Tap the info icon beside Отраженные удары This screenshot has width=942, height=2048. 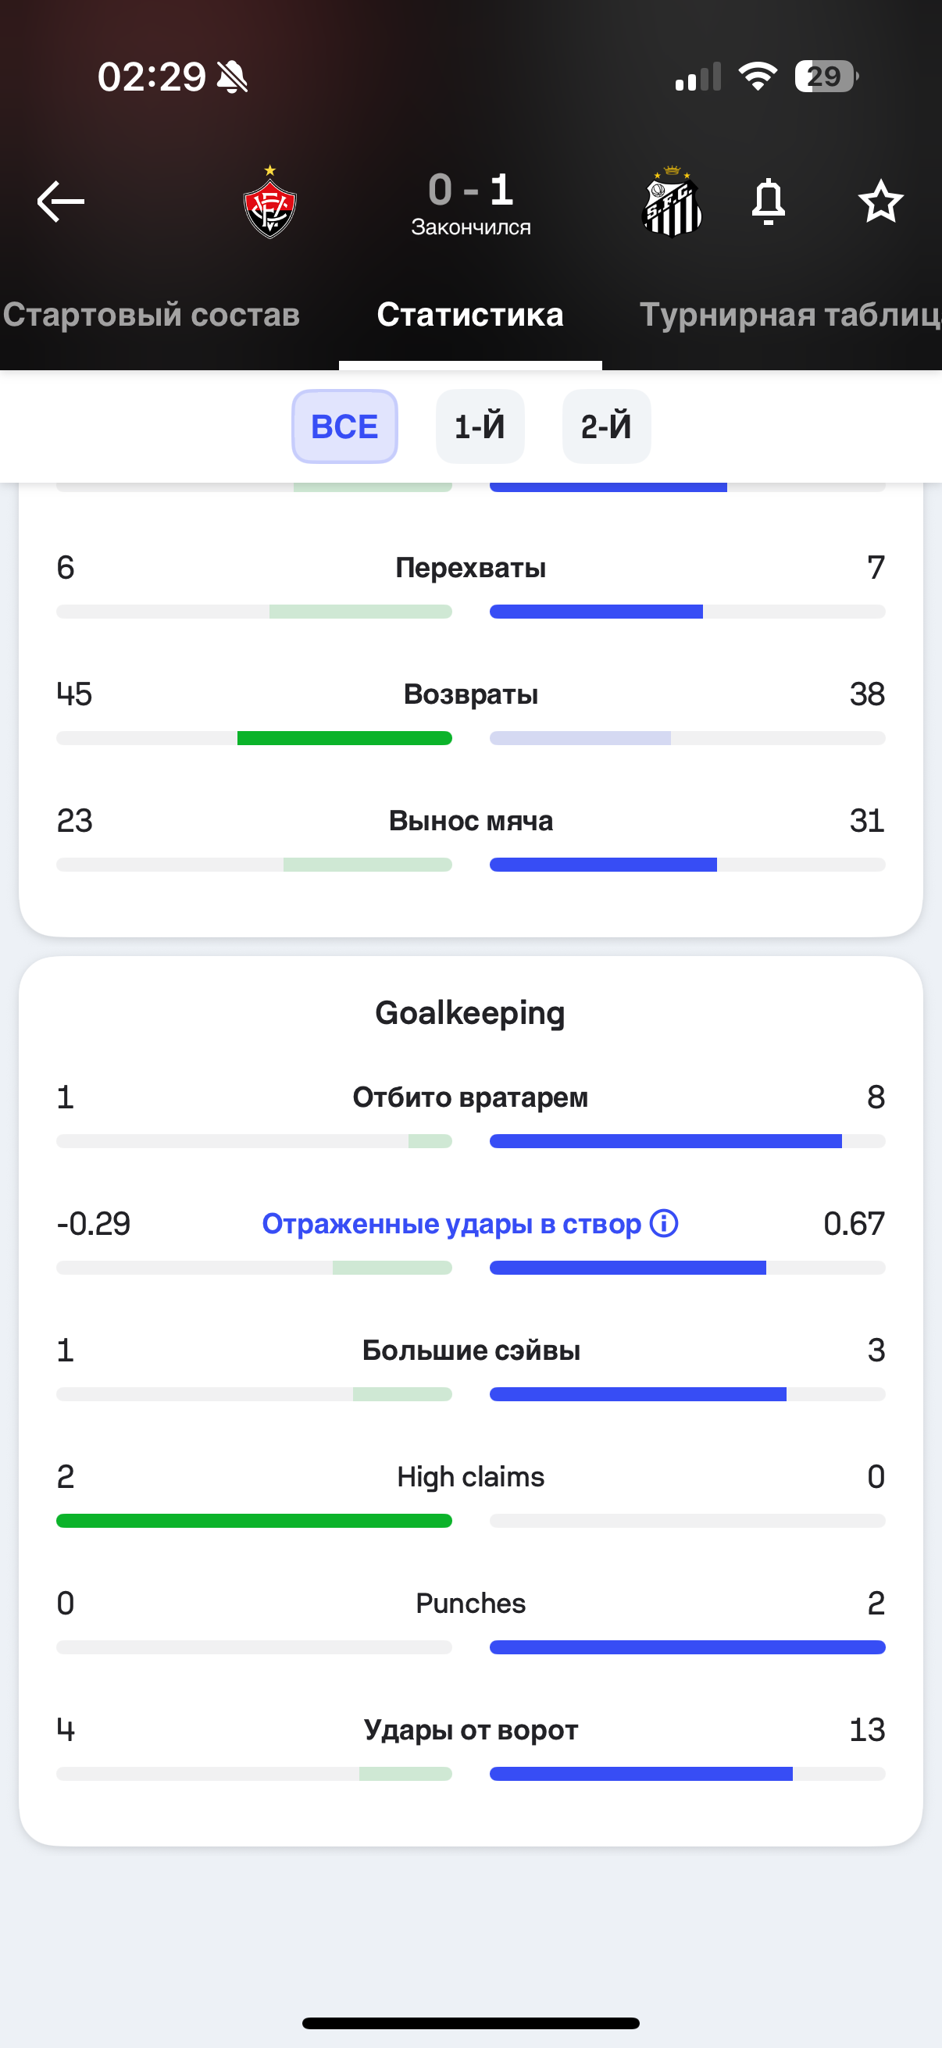664,1222
